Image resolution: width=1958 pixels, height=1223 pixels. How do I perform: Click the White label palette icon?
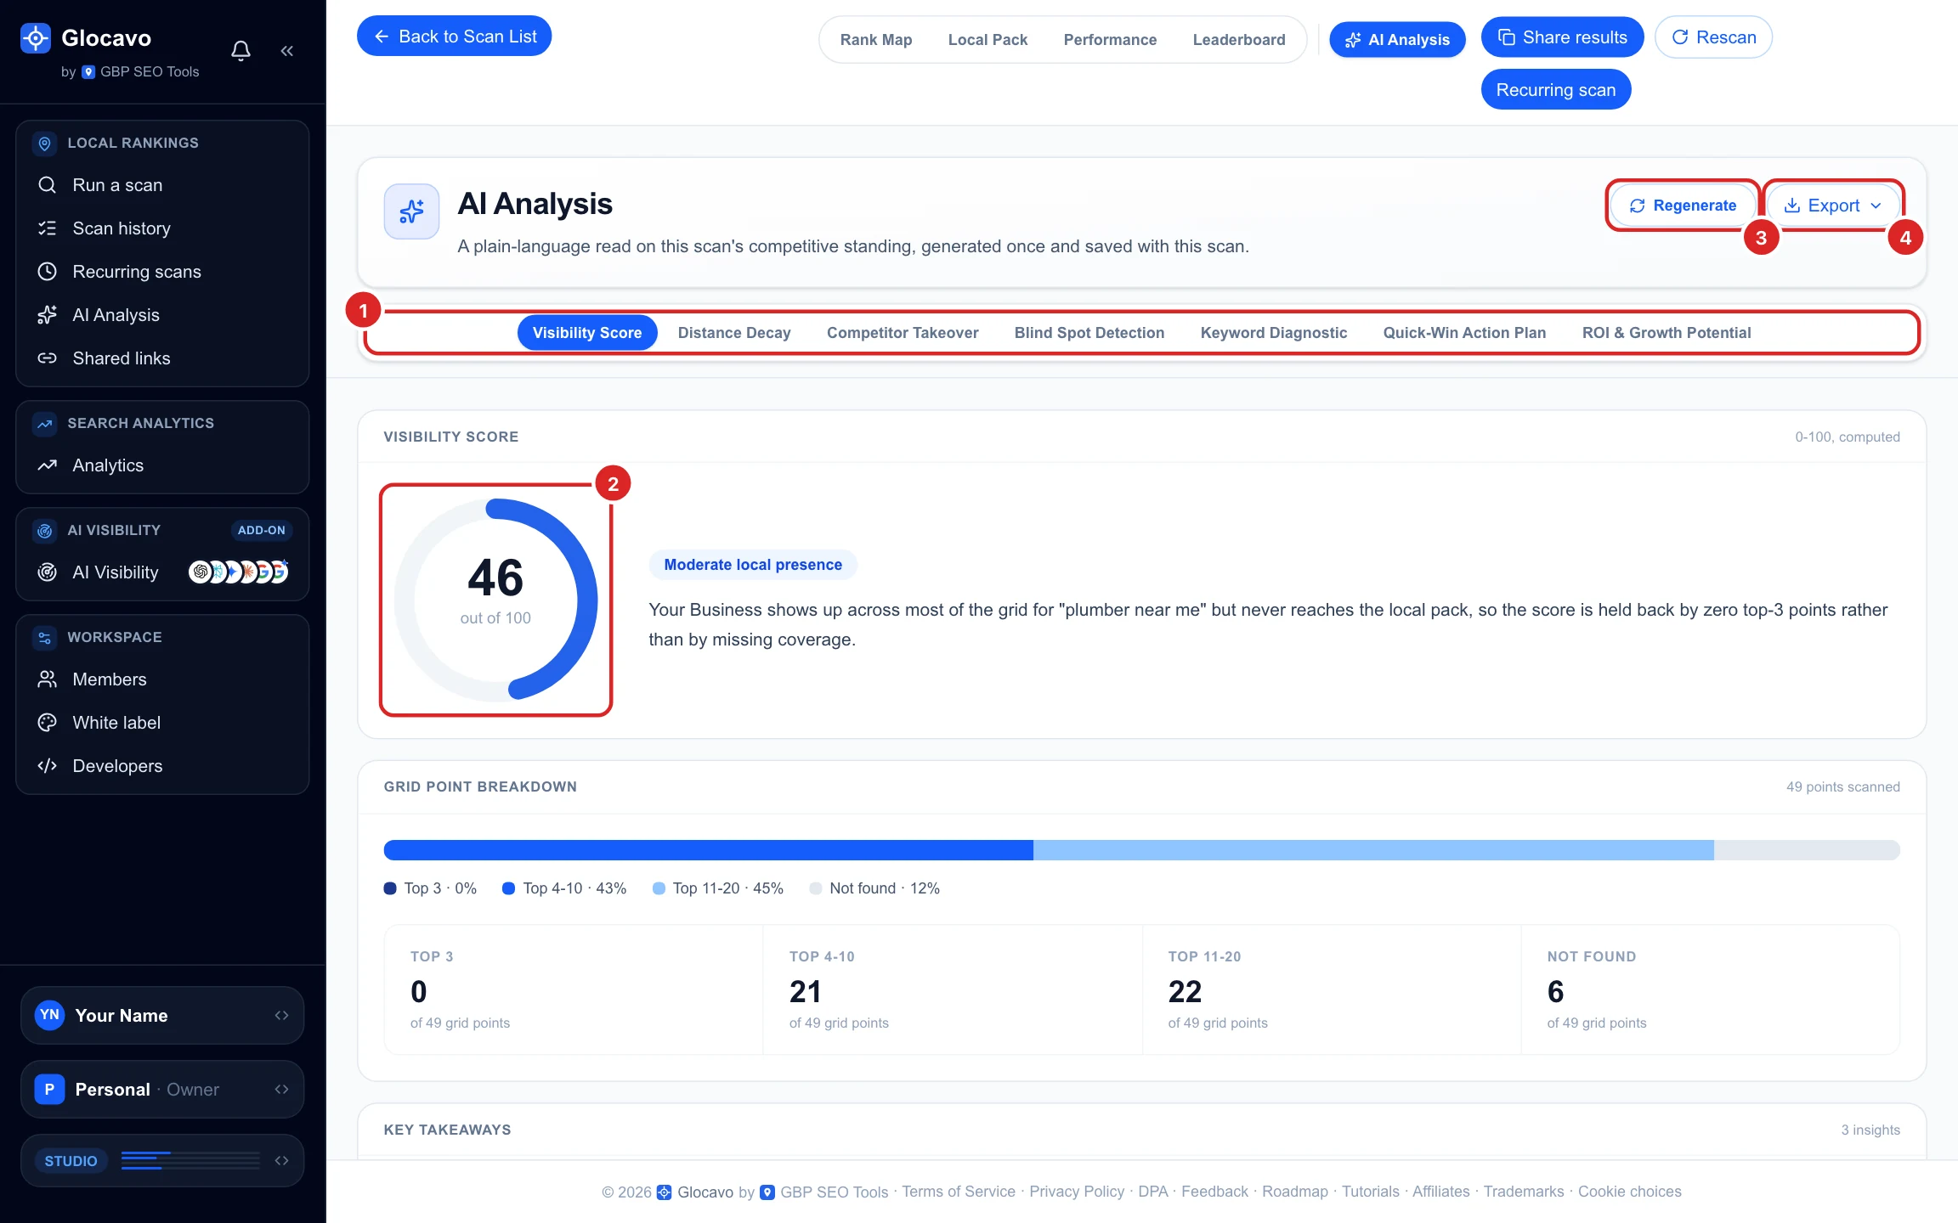[x=48, y=723]
